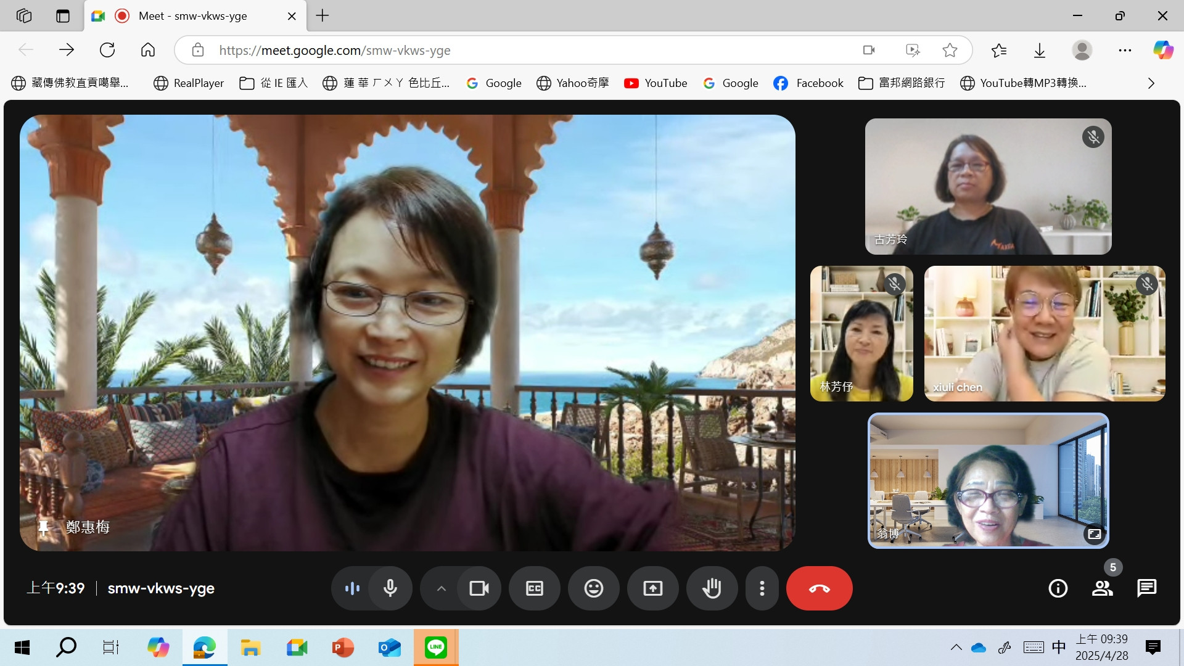
Task: Open the emoji reactions button
Action: pos(593,588)
